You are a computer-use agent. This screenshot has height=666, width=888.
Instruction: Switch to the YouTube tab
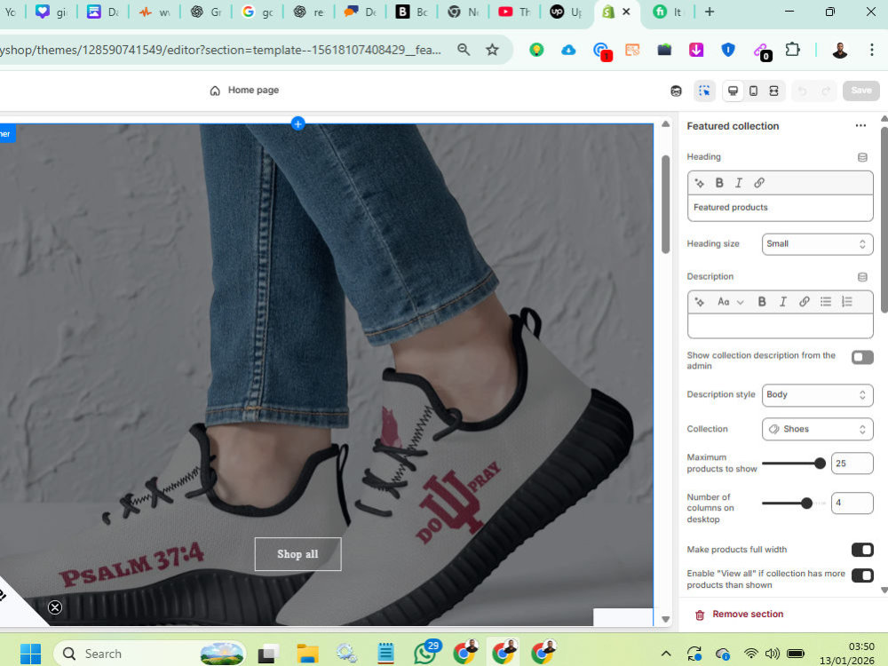tap(514, 12)
